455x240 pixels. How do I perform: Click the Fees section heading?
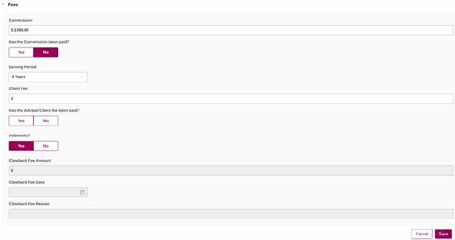13,4
